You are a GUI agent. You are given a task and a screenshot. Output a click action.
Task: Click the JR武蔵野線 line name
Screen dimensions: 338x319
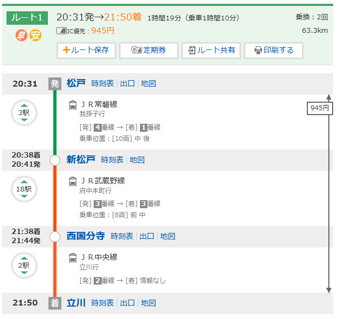(103, 181)
